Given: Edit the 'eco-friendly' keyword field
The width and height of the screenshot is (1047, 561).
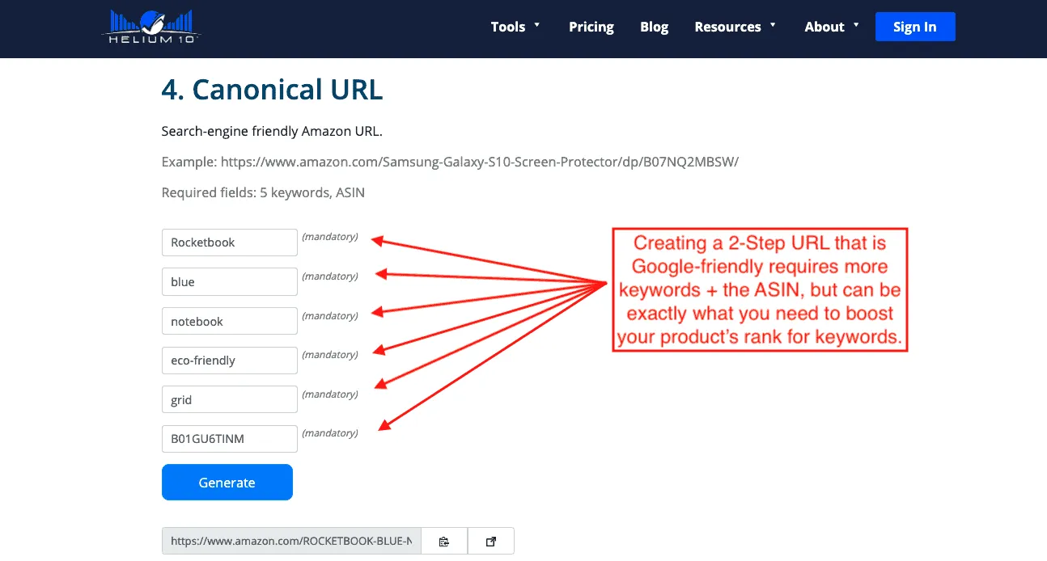Looking at the screenshot, I should click(229, 361).
